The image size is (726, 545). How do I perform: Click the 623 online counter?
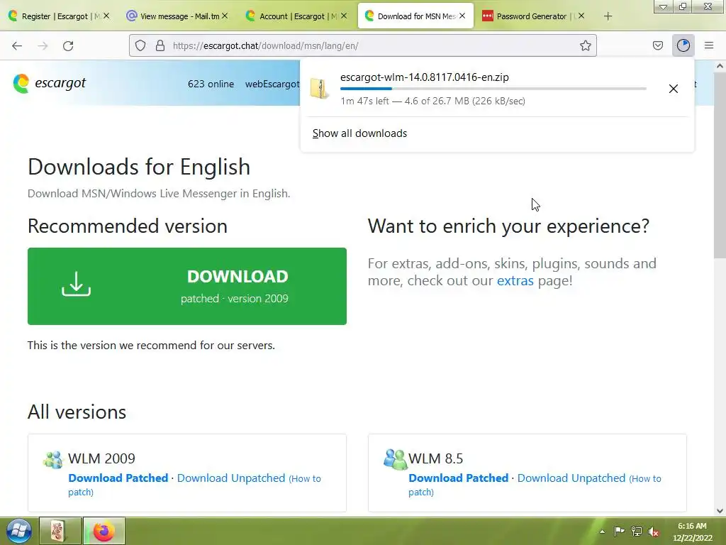[211, 84]
